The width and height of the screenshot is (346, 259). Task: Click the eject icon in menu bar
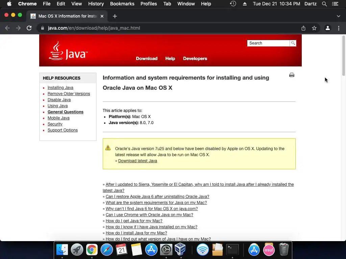tap(245, 4)
